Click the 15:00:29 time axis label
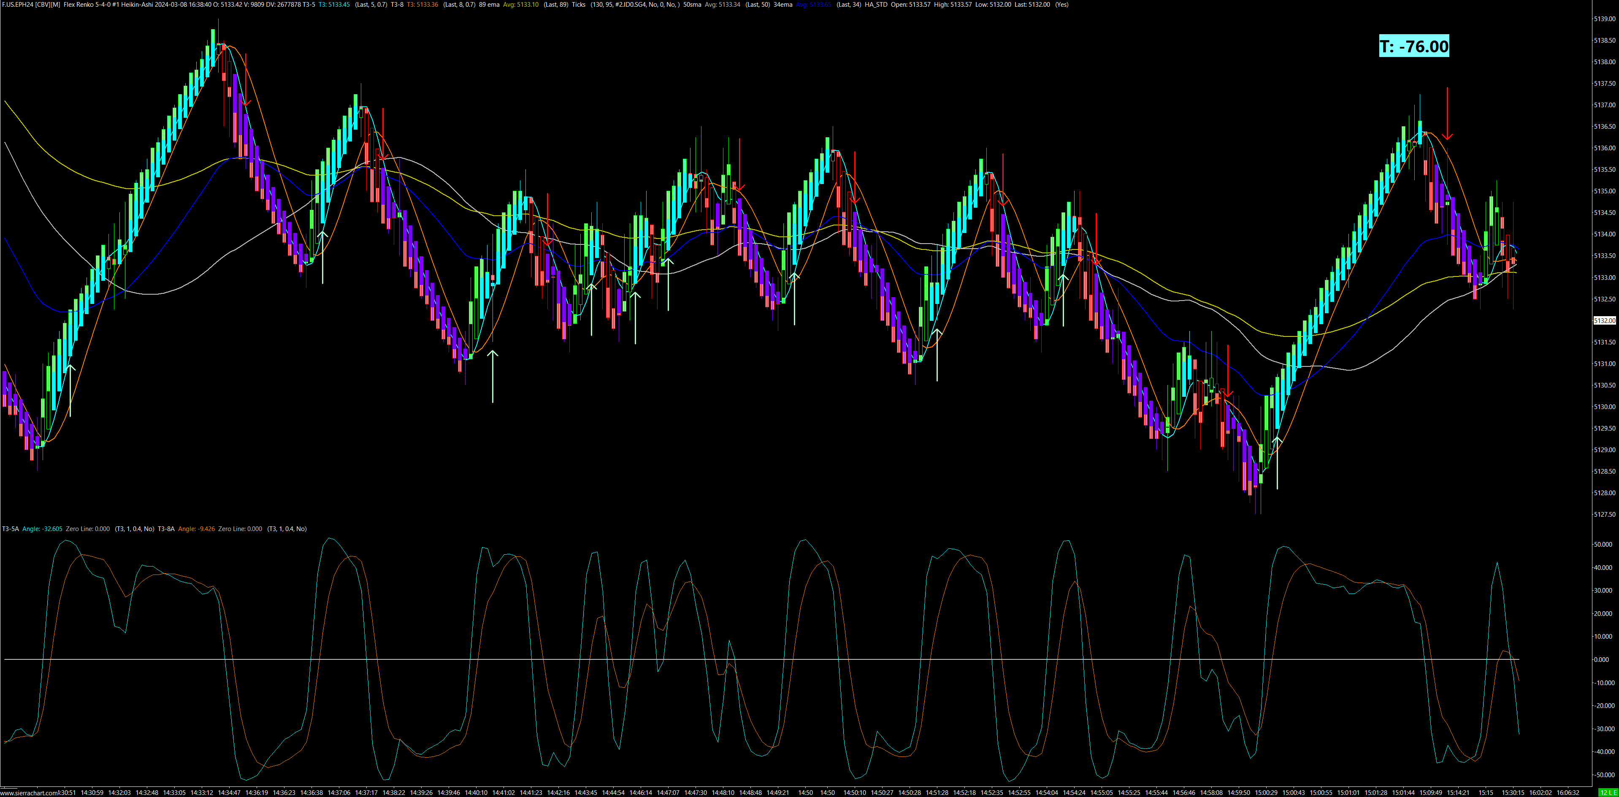Viewport: 1619px width, 797px height. (x=1266, y=793)
